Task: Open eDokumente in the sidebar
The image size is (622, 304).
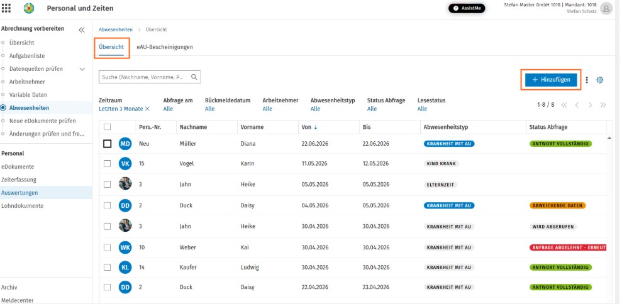Action: coord(18,167)
